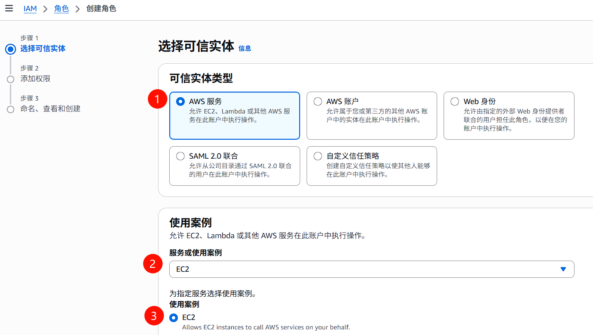Image resolution: width=593 pixels, height=335 pixels.
Task: Select the EC2 use case radio
Action: tap(174, 318)
